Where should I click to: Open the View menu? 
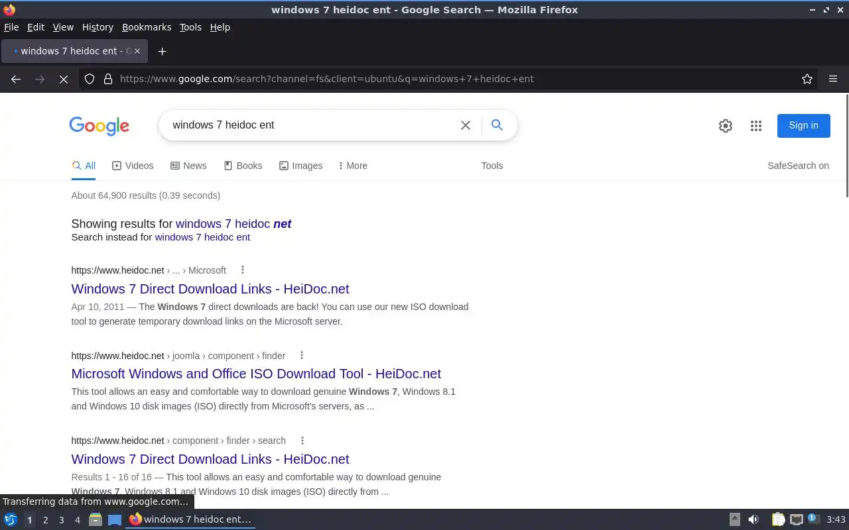pos(63,27)
